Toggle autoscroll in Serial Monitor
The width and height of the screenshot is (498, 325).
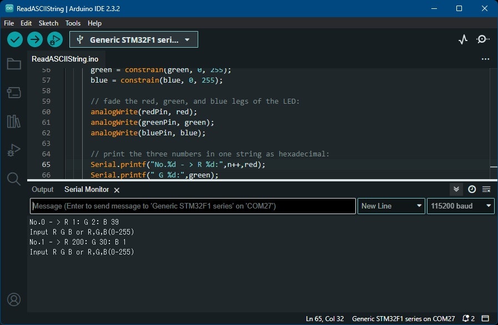[x=456, y=190]
